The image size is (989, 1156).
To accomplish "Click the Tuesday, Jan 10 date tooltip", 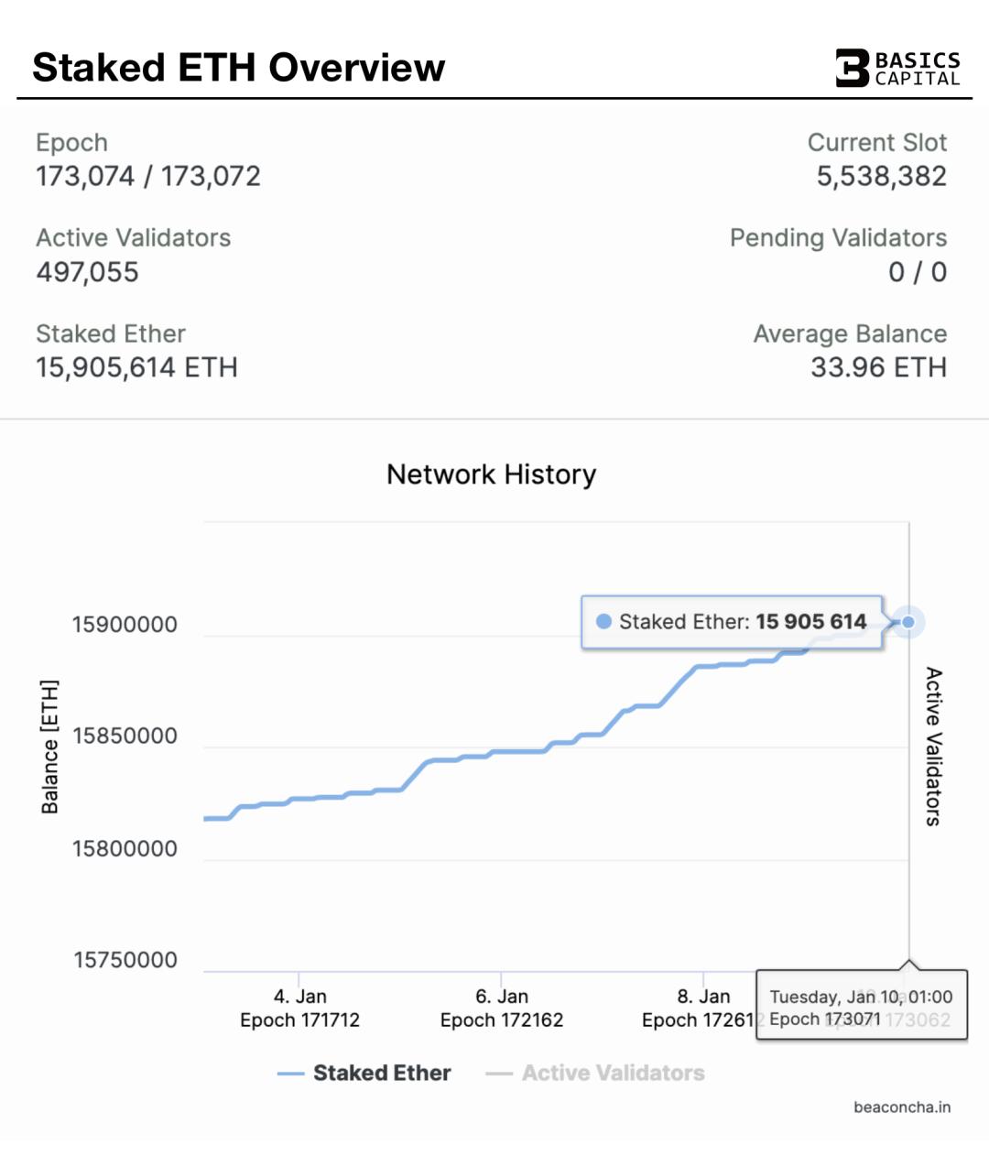I will click(x=861, y=1005).
